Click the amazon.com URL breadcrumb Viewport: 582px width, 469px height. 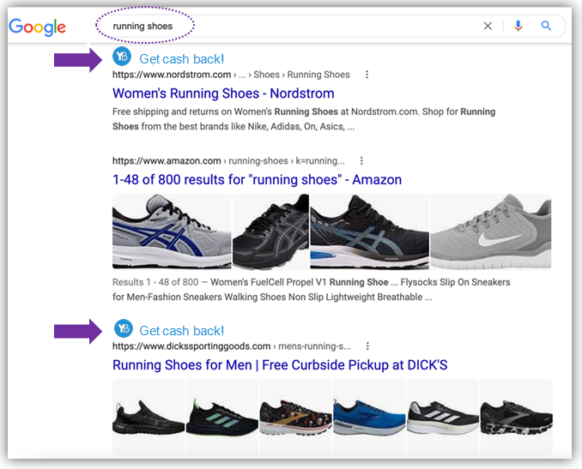point(228,161)
